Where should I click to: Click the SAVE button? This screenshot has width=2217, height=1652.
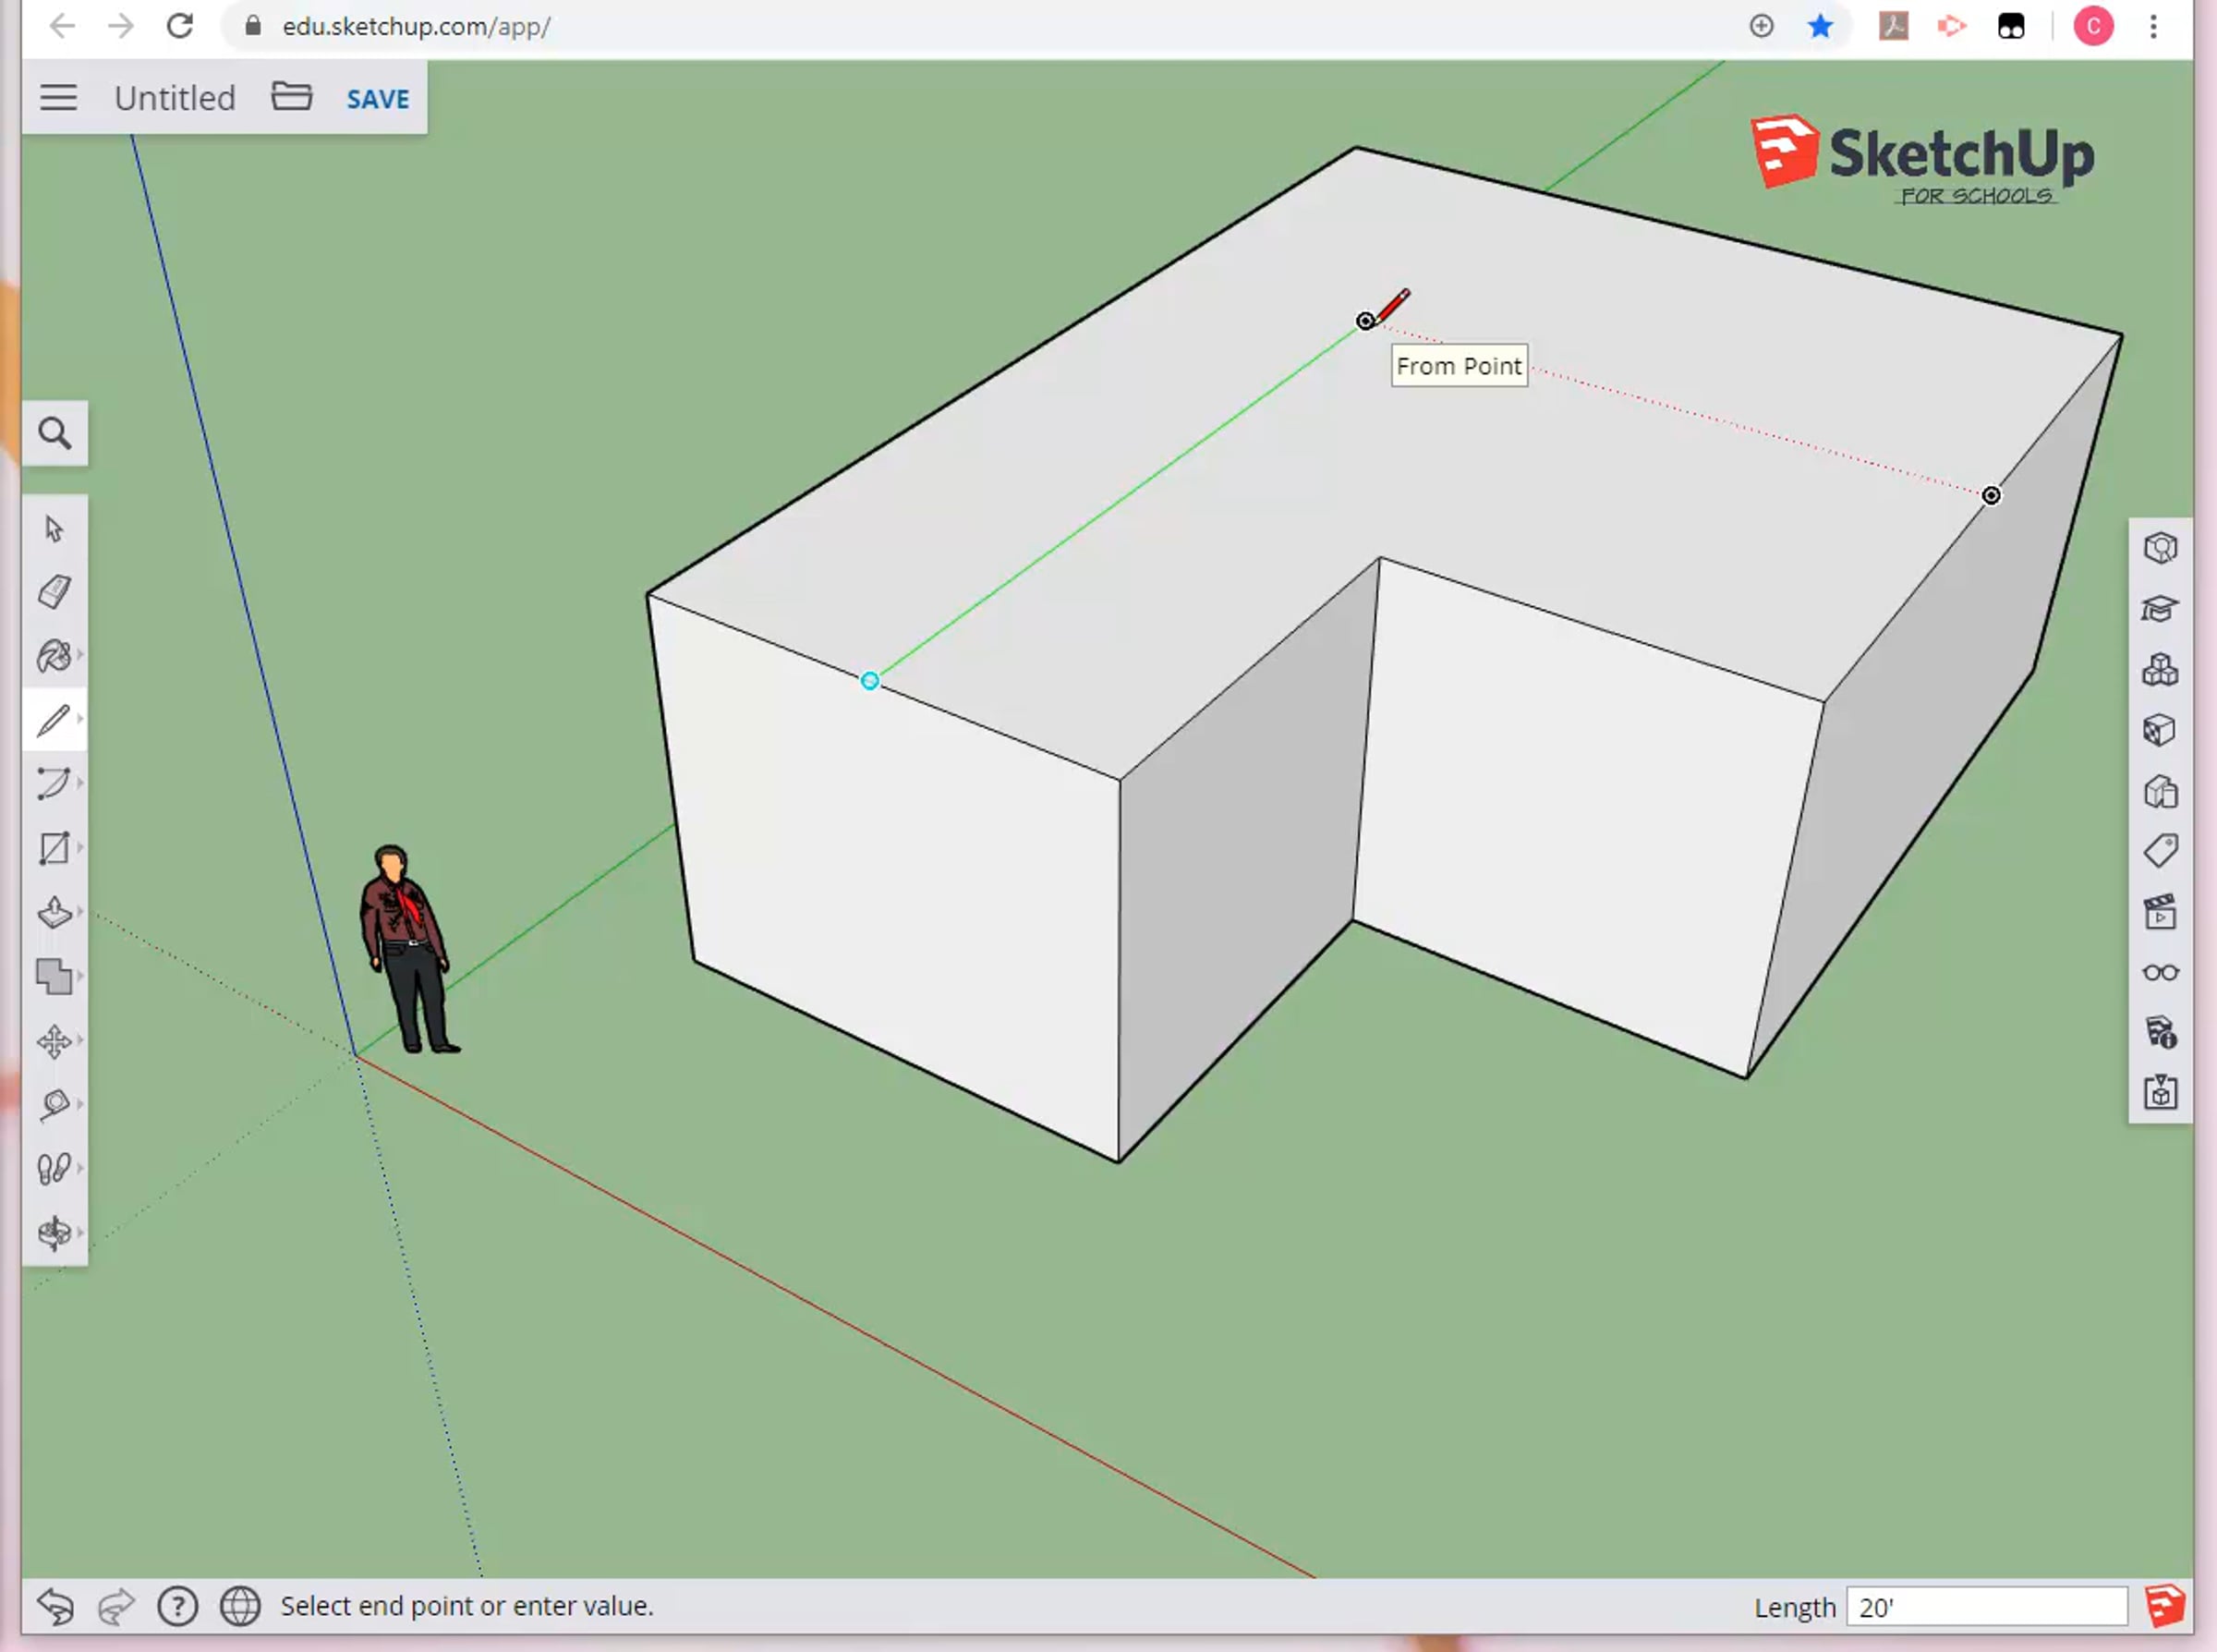pos(378,99)
